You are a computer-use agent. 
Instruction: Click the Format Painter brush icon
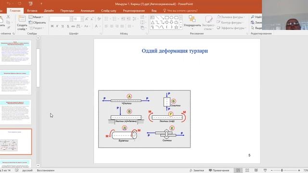8,28
